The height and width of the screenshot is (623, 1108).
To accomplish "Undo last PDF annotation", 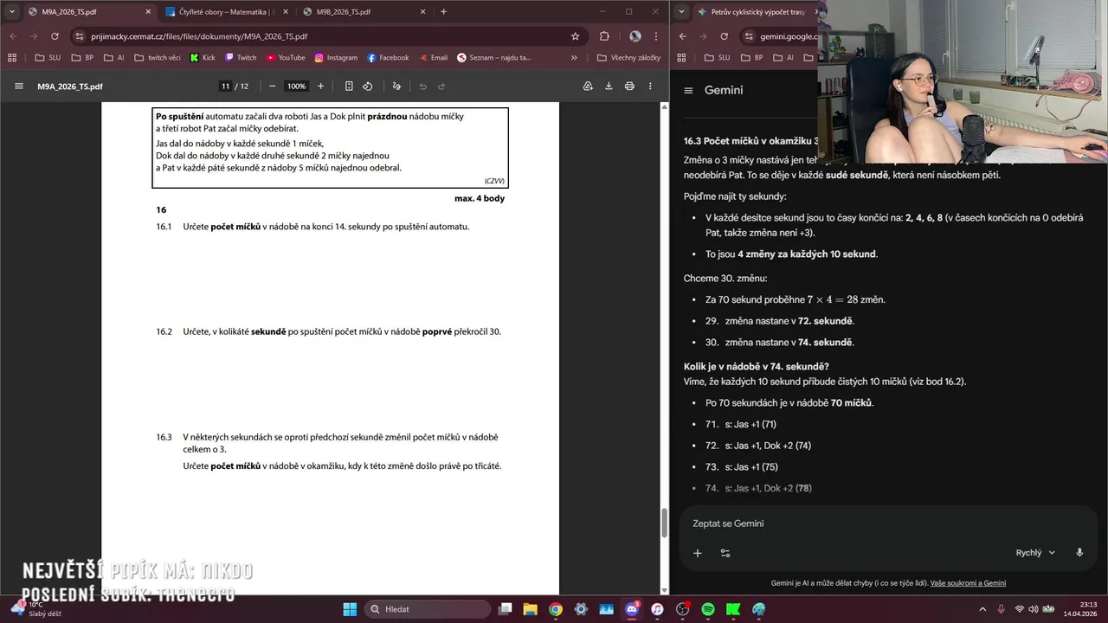I will coord(422,87).
